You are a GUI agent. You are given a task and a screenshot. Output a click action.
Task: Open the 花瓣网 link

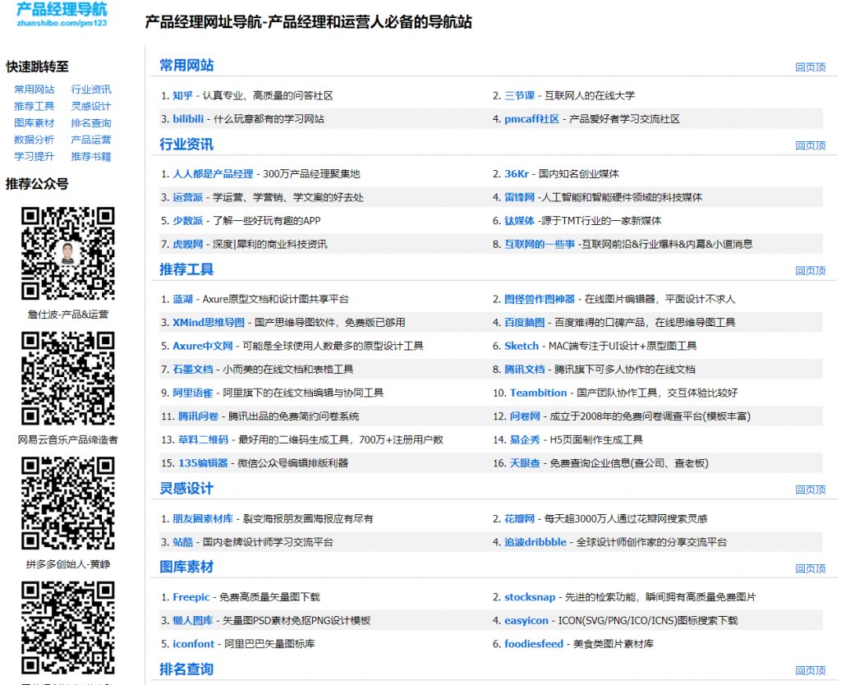click(519, 519)
